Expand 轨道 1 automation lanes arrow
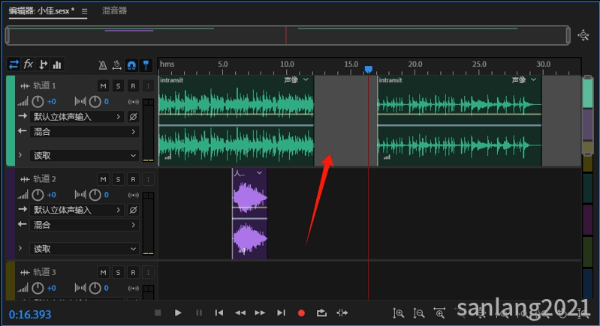The height and width of the screenshot is (326, 600). tap(20, 155)
